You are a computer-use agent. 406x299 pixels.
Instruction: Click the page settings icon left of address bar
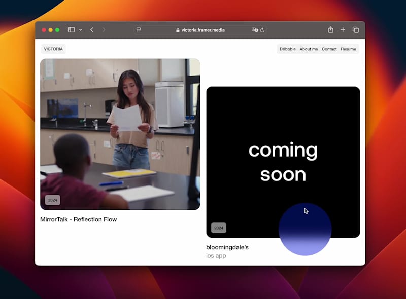[138, 30]
